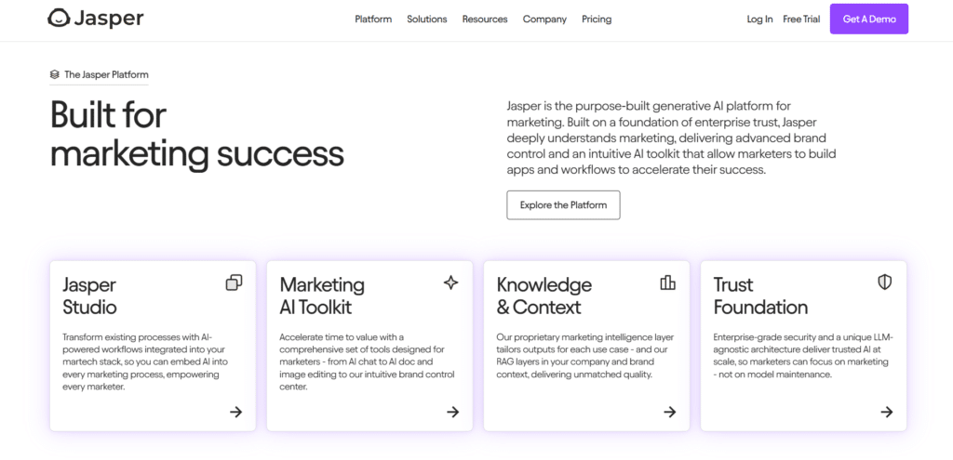Click the arrow on the Marketing AI Toolkit card
This screenshot has height=460, width=953.
pyautogui.click(x=453, y=412)
